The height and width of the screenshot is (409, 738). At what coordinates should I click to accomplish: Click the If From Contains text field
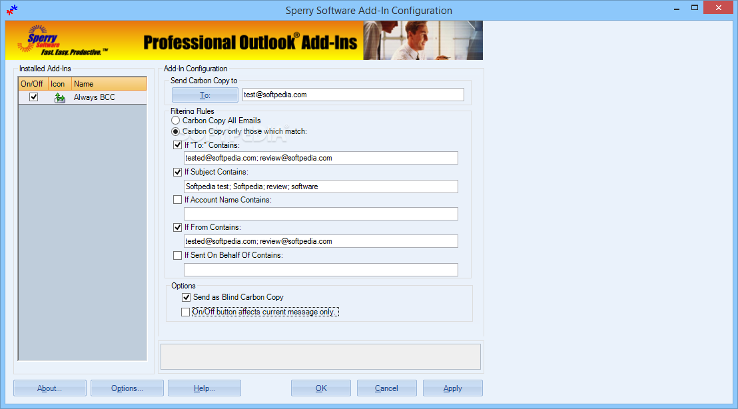pyautogui.click(x=321, y=241)
